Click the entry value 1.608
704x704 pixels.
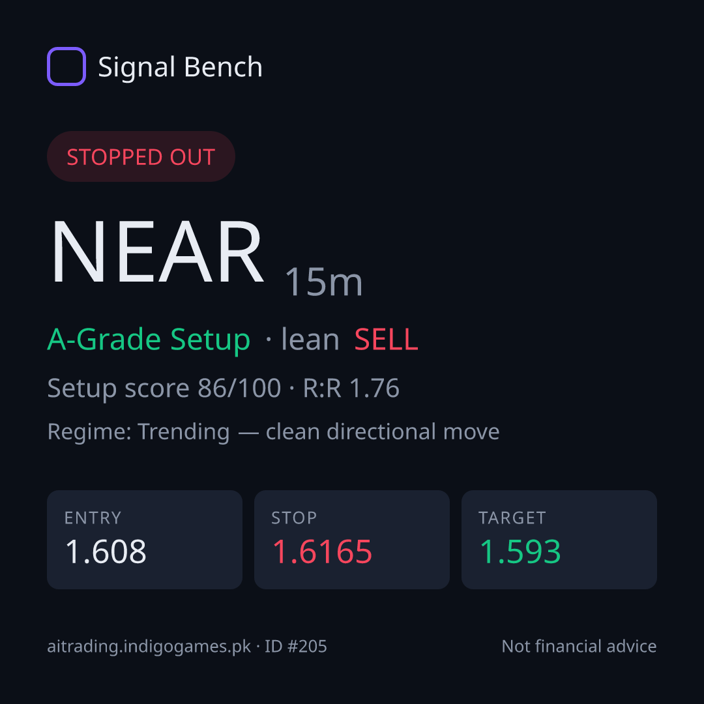tap(106, 551)
